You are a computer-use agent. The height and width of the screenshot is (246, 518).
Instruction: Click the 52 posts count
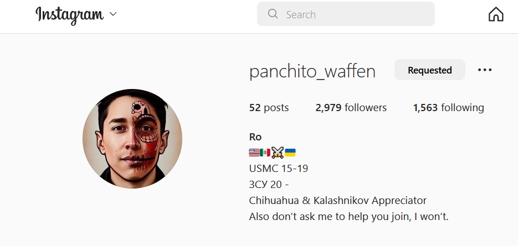coord(269,108)
